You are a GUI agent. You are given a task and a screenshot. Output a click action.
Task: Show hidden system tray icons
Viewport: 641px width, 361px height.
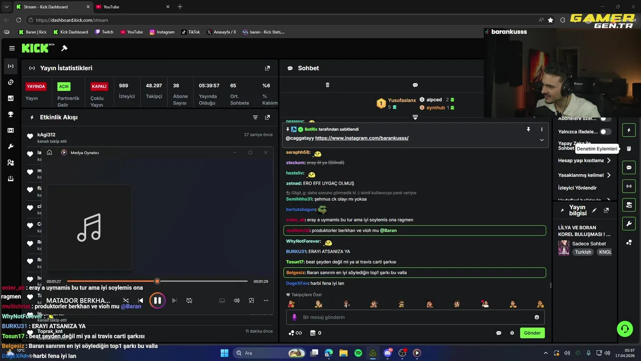(546, 353)
